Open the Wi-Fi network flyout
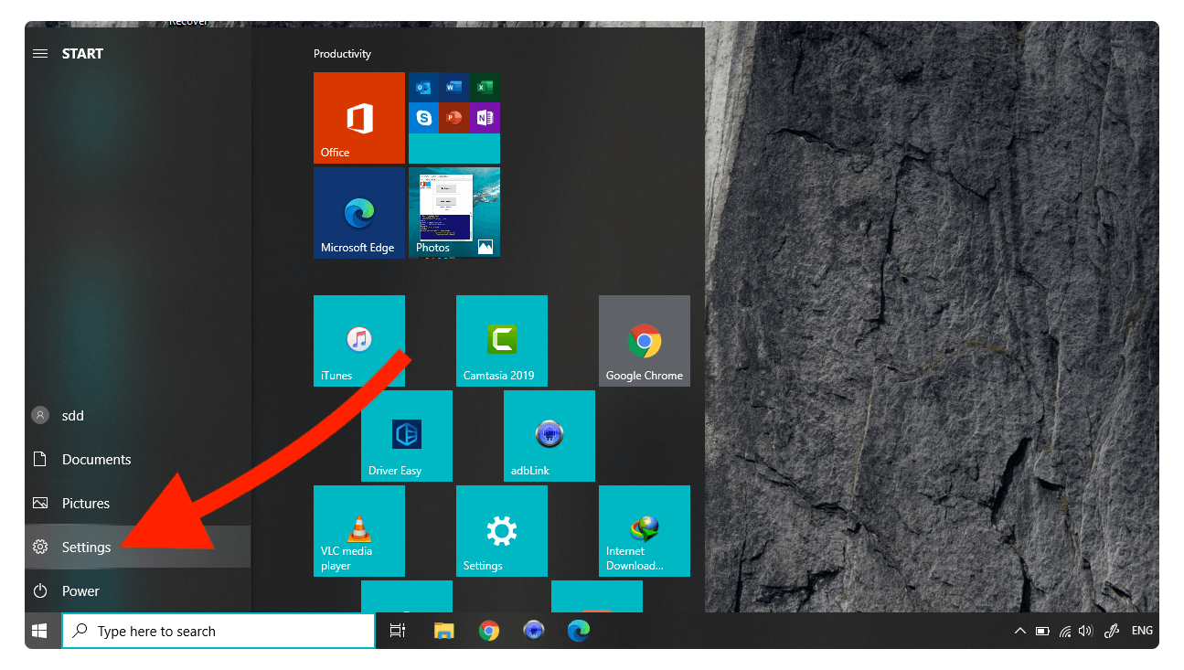The image size is (1184, 670). tap(1065, 631)
